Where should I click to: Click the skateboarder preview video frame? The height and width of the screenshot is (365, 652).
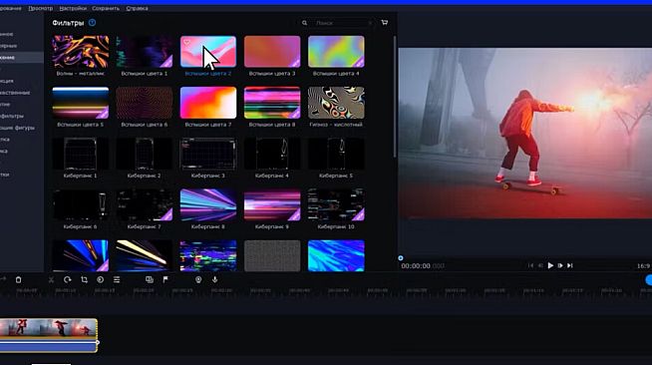[525, 133]
